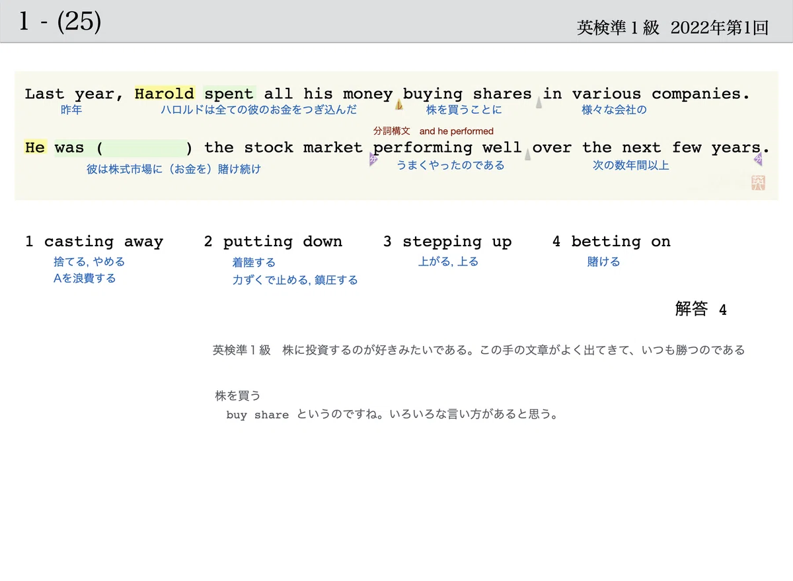
Task: Click the gloss "Aを浪費する"
Action: 85,278
